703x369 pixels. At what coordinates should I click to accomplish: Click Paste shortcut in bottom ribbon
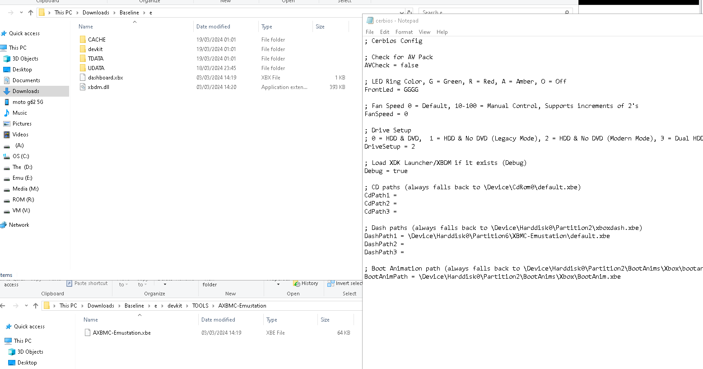click(87, 284)
